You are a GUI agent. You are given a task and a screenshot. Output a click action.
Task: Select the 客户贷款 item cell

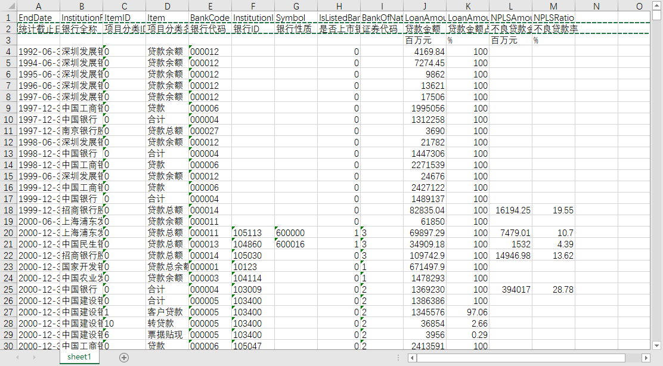167,312
